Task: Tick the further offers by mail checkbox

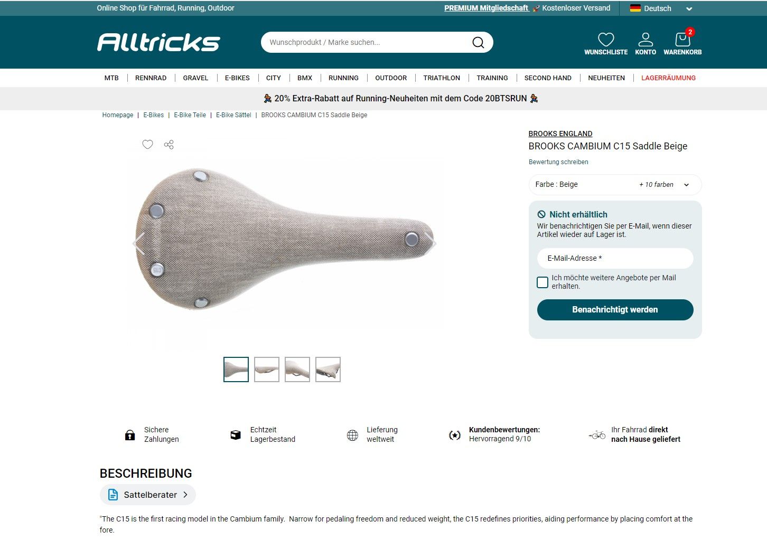Action: 542,282
